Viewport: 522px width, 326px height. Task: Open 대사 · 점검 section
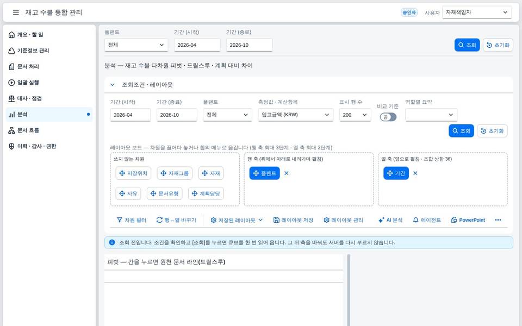point(49,98)
